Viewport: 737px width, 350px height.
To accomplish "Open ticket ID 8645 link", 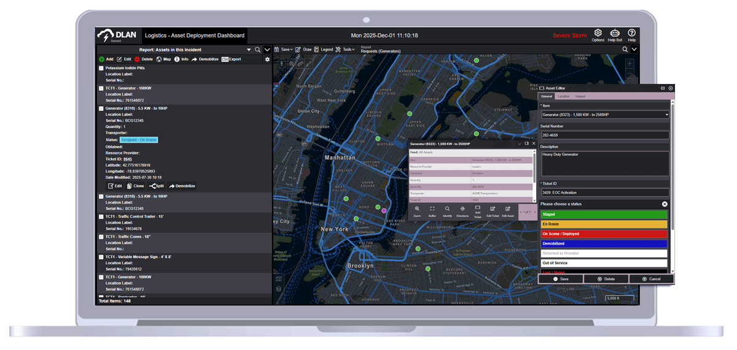I will (x=128, y=159).
